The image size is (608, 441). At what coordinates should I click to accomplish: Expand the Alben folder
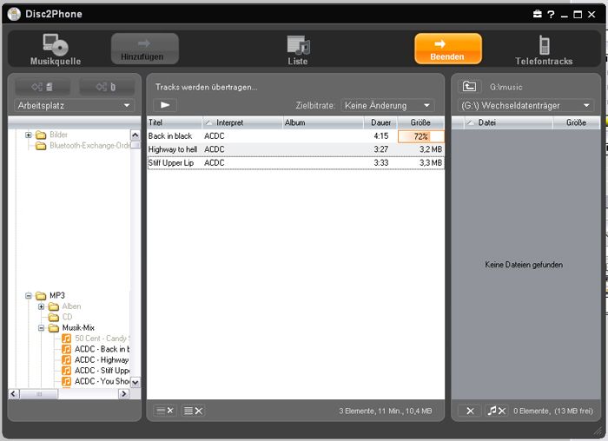coord(41,306)
